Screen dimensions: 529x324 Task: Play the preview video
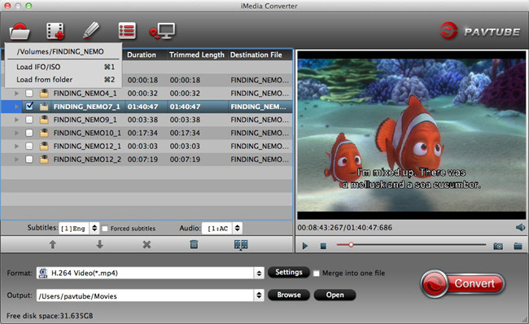(305, 246)
